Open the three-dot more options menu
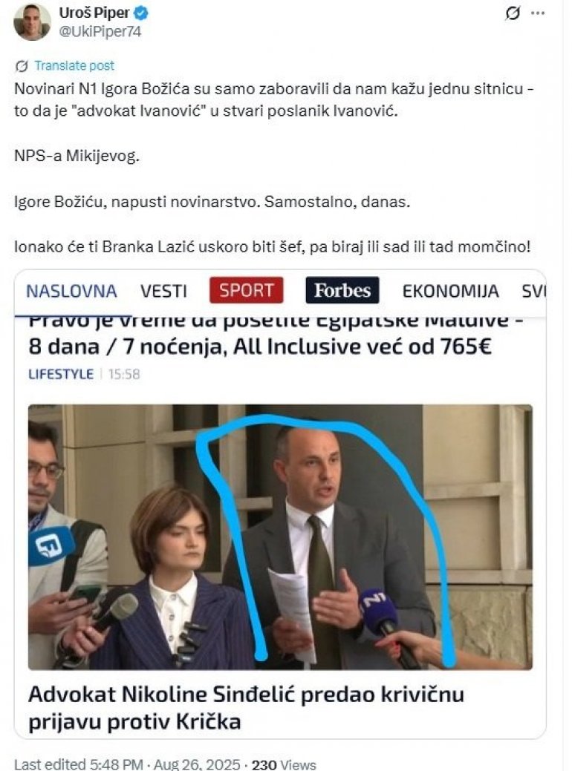 tap(538, 13)
